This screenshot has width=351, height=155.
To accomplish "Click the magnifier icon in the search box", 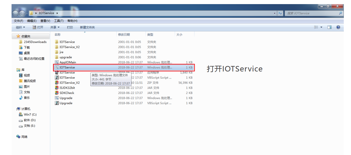I will pos(341,13).
